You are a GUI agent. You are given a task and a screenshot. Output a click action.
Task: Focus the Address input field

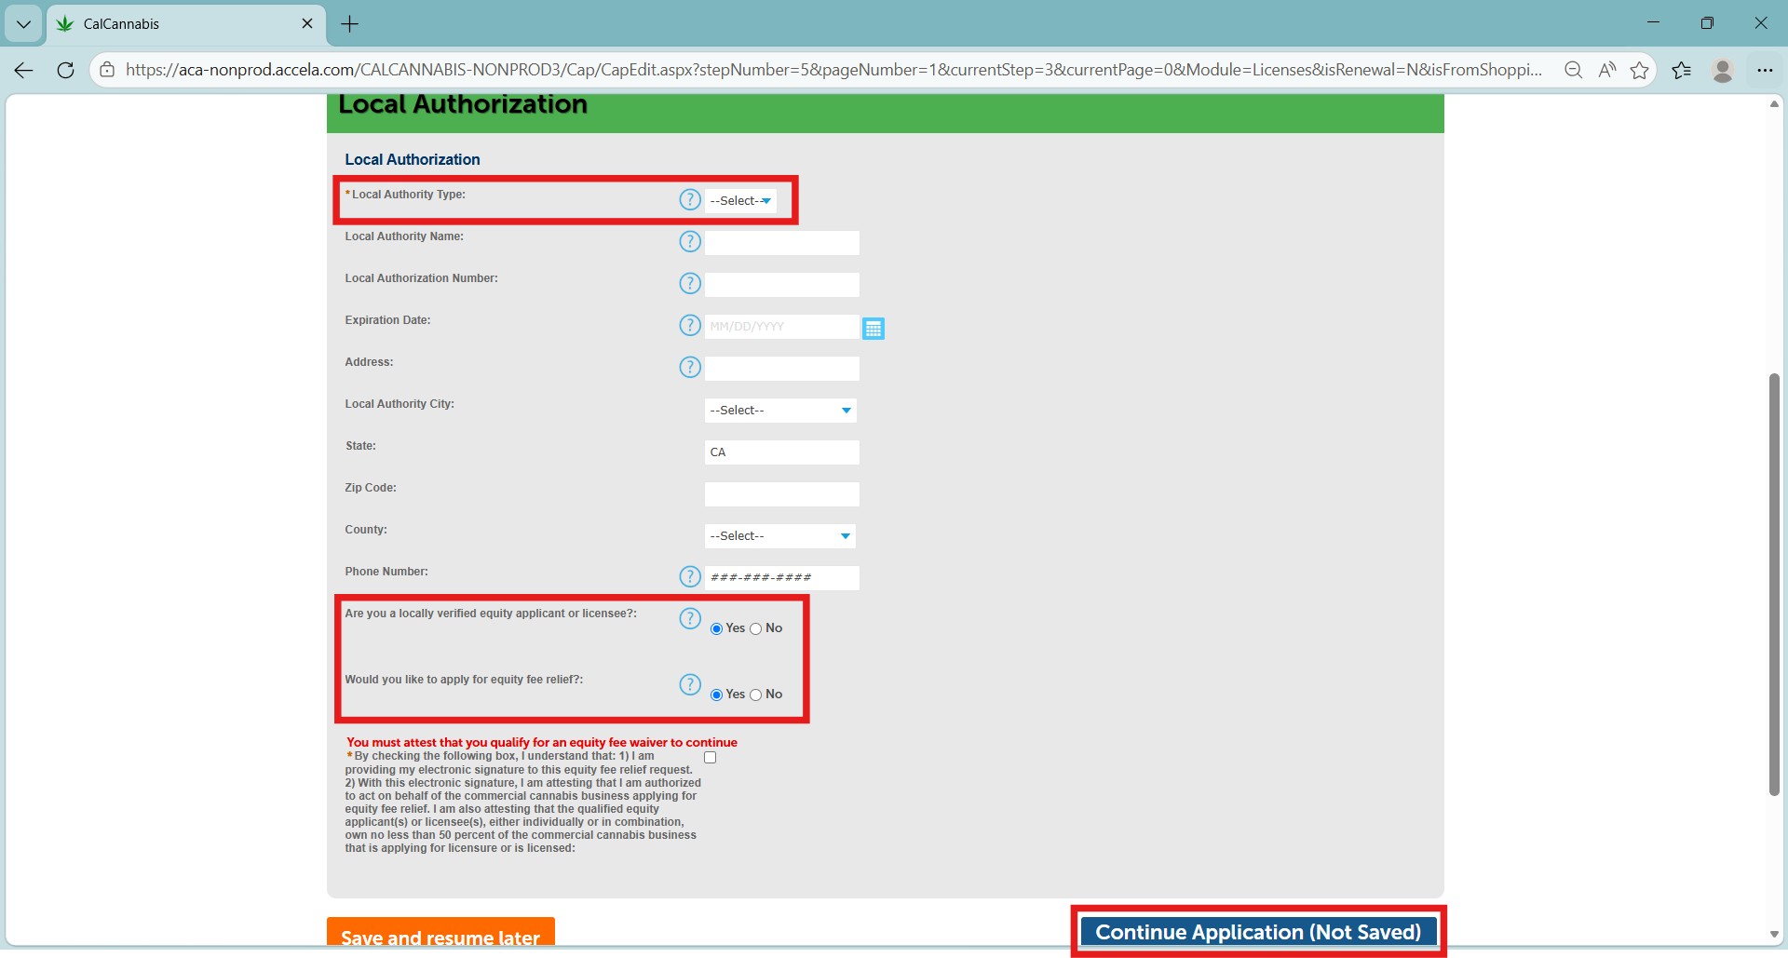click(781, 369)
